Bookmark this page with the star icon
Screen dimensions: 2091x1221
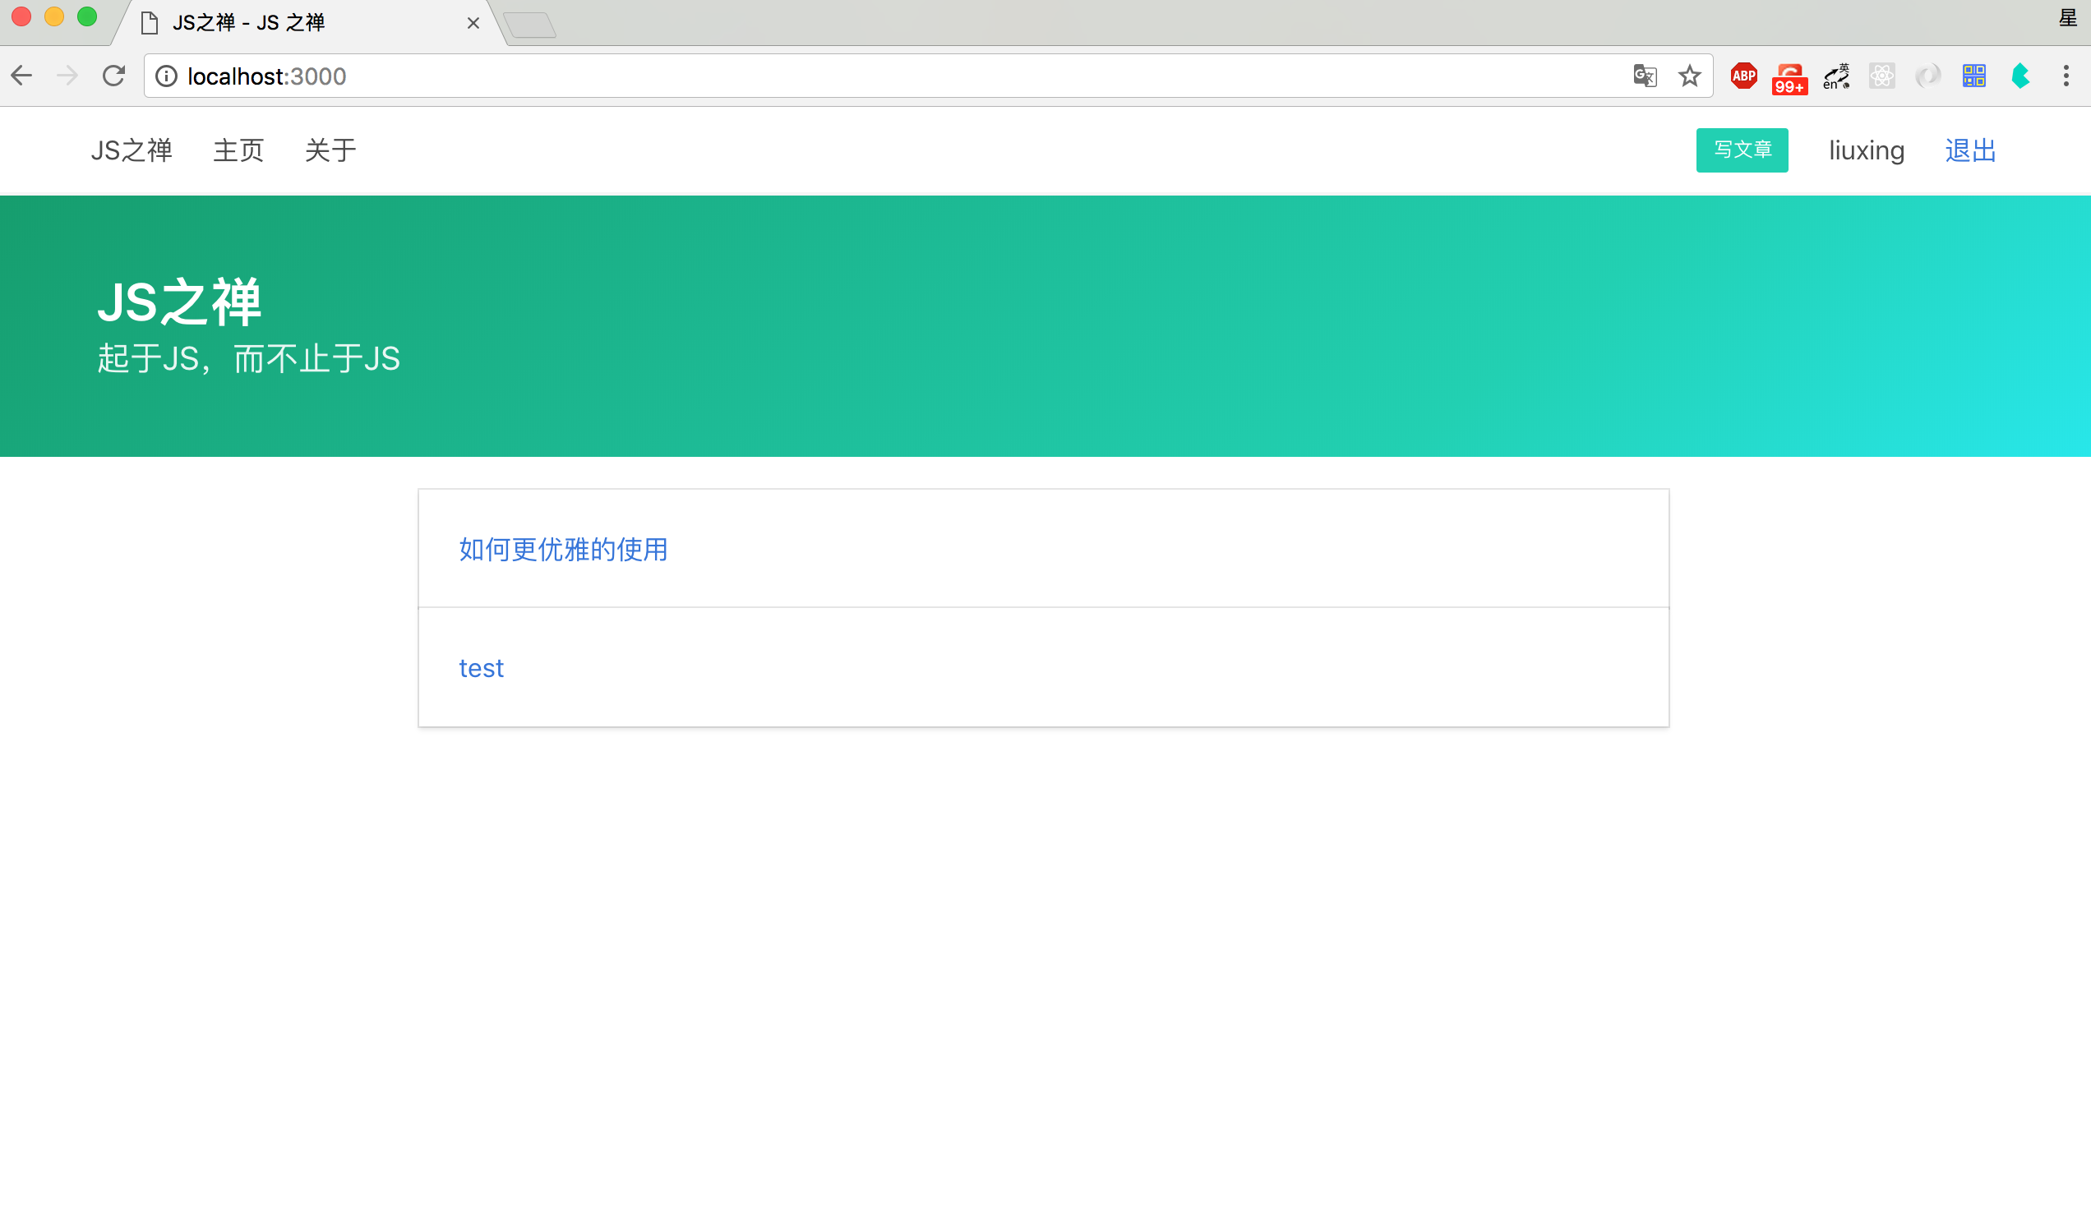click(1689, 76)
